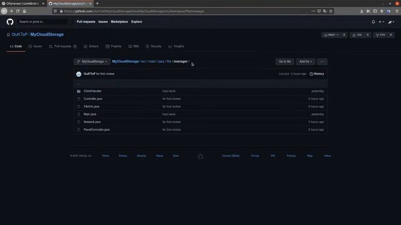Click the watchers count next to Watch
Viewport: 401px width, 225px height.
click(344, 35)
